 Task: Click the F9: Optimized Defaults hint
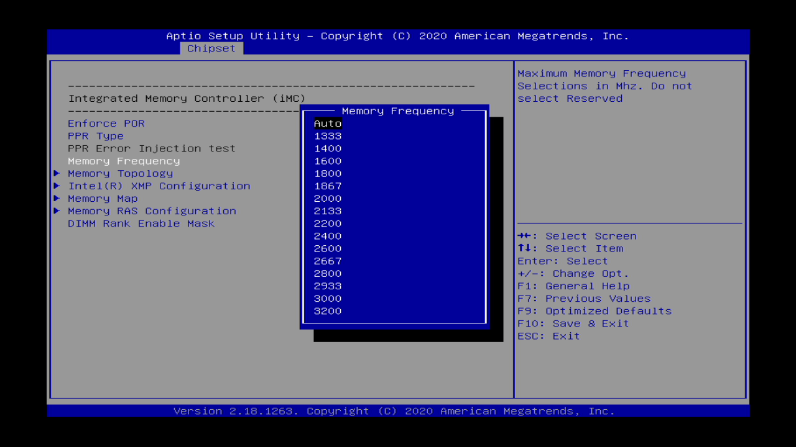[x=595, y=310]
